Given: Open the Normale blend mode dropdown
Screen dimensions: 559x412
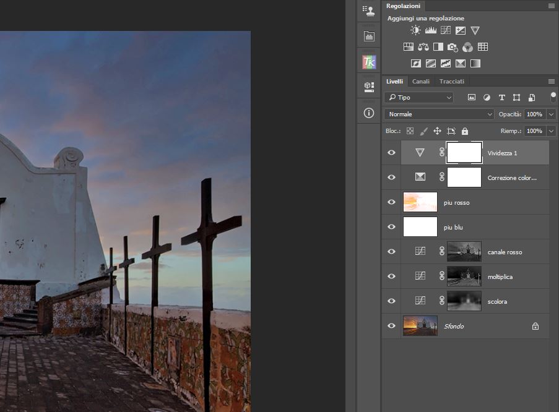Looking at the screenshot, I should [439, 114].
